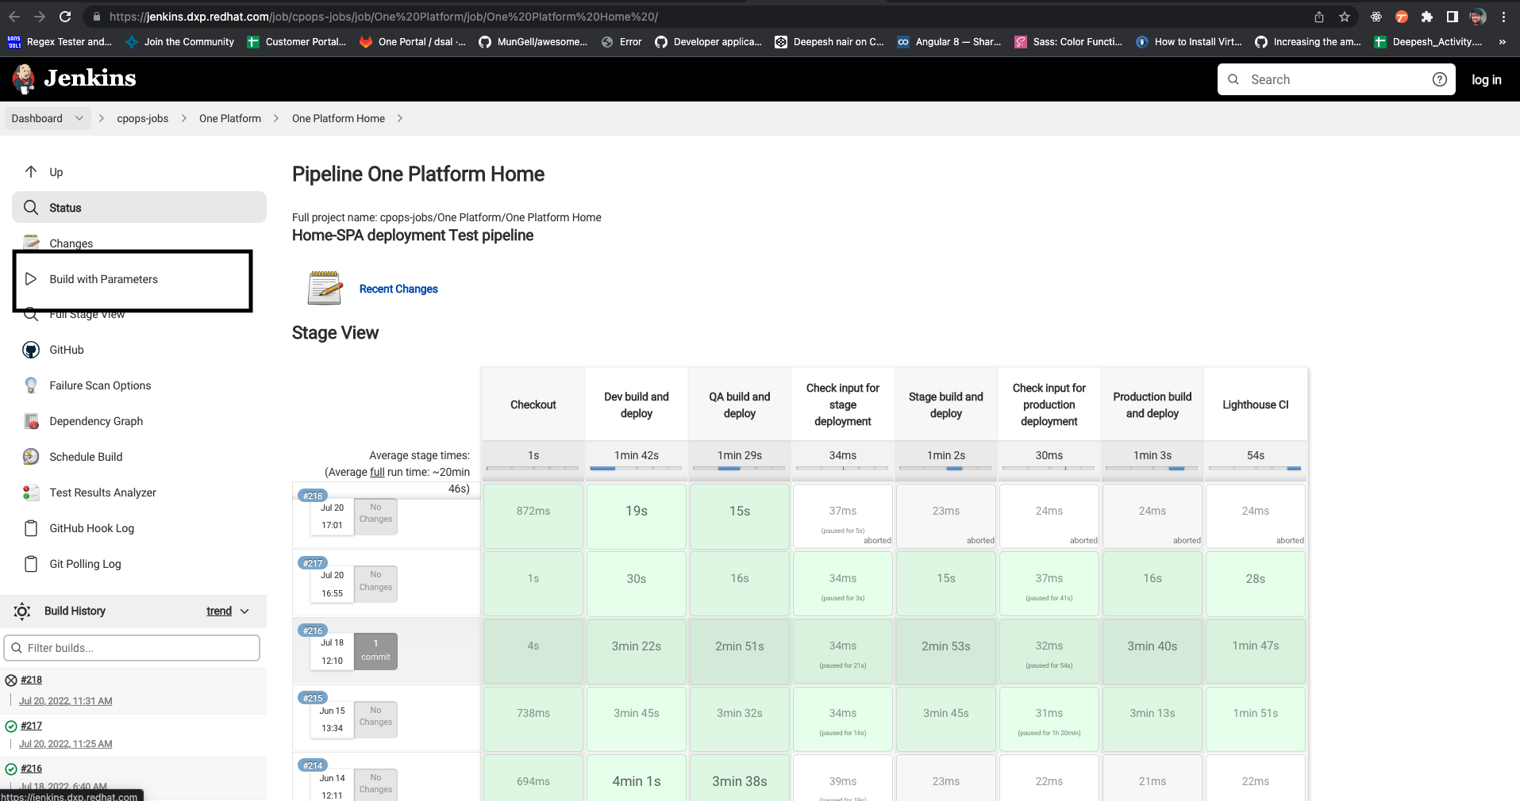This screenshot has width=1520, height=801.
Task: Open the Recent Changes link
Action: pos(398,289)
